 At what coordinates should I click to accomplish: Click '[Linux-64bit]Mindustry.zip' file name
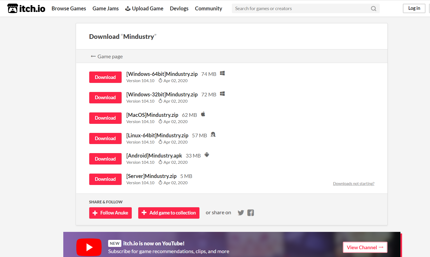point(157,135)
